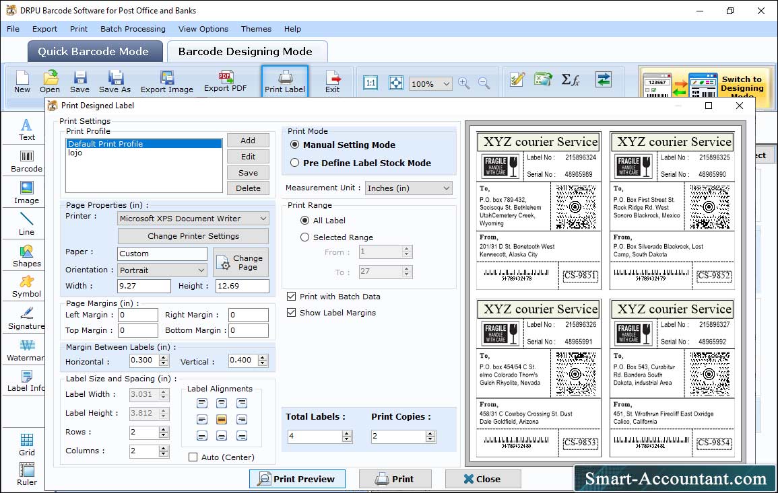
Task: Click the New document toolbar icon
Action: click(22, 82)
